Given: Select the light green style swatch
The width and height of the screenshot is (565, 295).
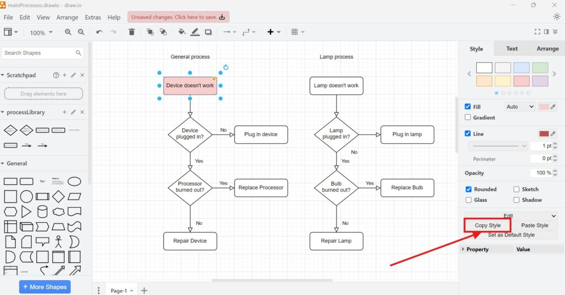Looking at the screenshot, I should coord(540,67).
